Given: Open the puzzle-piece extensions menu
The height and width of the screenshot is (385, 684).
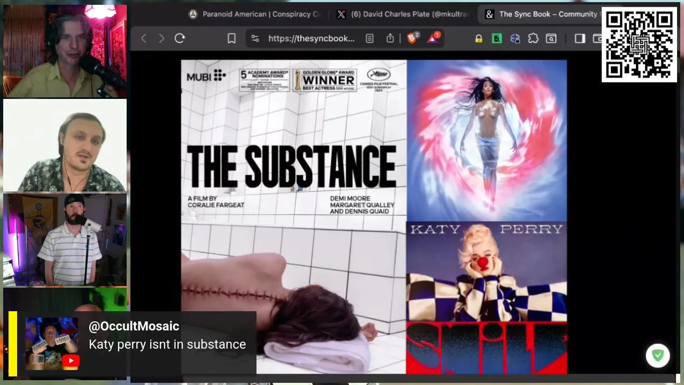Looking at the screenshot, I should pyautogui.click(x=533, y=38).
